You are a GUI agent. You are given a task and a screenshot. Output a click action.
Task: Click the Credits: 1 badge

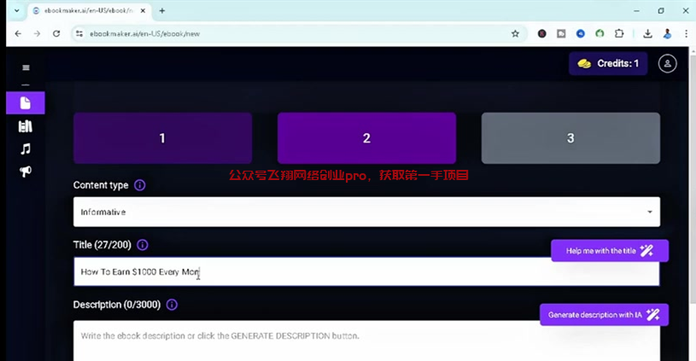click(x=608, y=63)
